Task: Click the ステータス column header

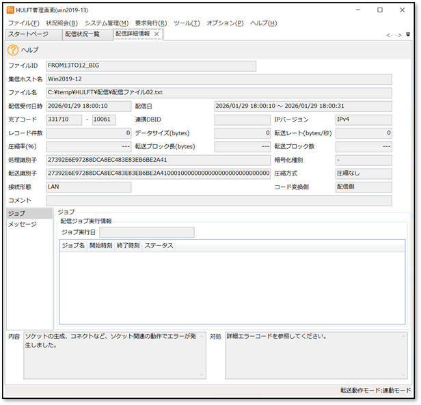Action: pyautogui.click(x=159, y=245)
